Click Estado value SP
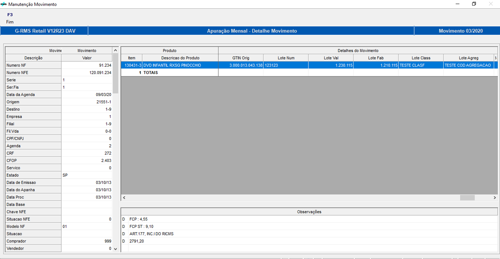Screen dimensions: 500x259 coord(87,175)
